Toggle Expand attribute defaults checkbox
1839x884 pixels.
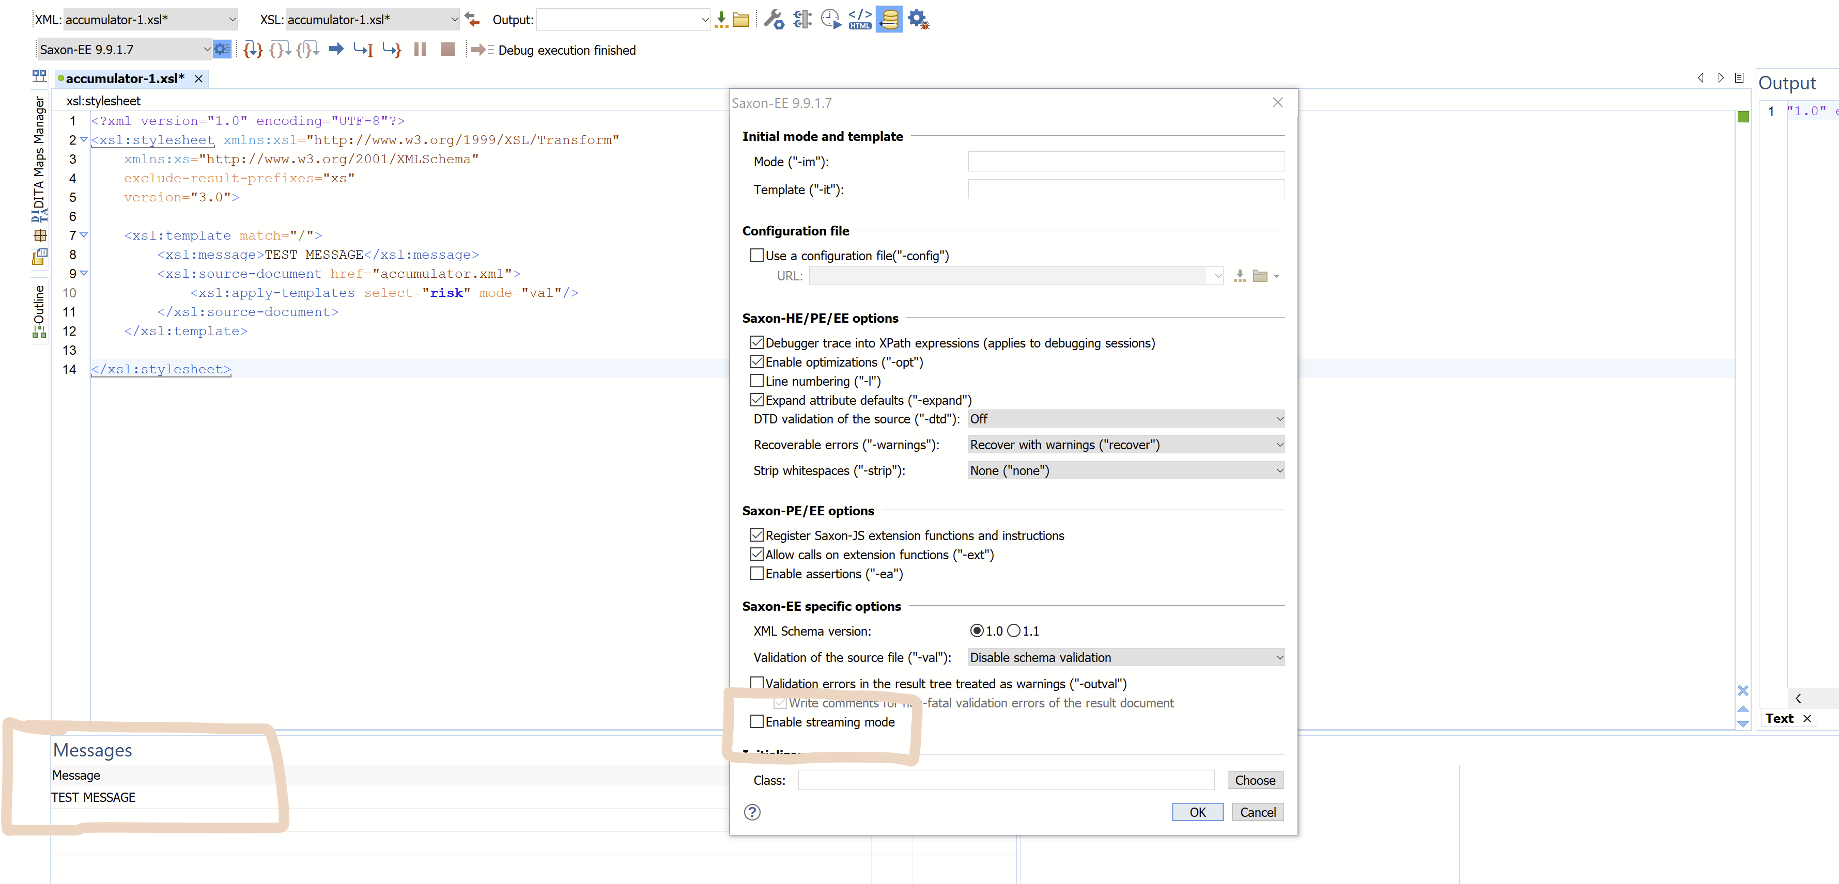click(x=756, y=400)
